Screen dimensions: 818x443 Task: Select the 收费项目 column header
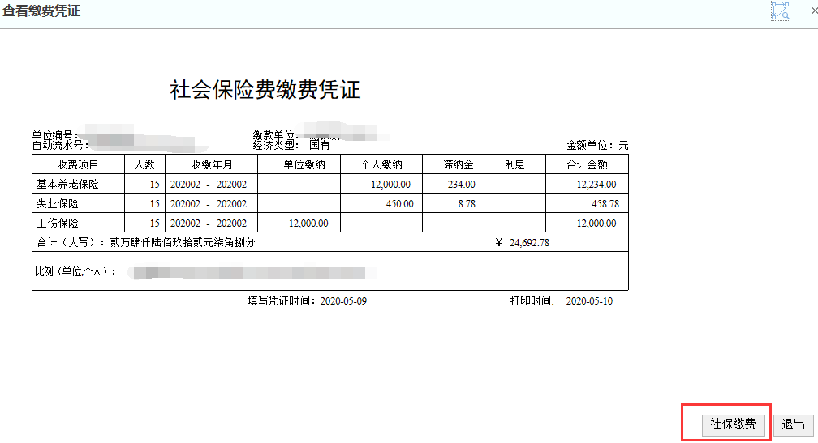tap(78, 164)
